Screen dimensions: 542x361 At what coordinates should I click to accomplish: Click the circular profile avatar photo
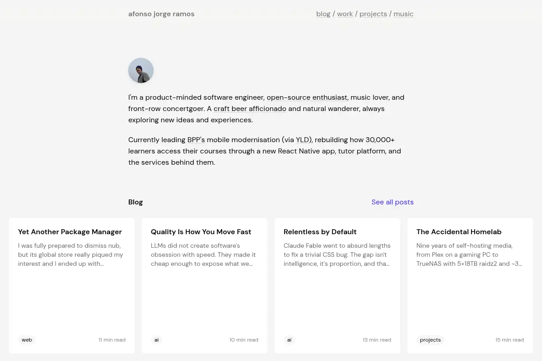tap(141, 70)
